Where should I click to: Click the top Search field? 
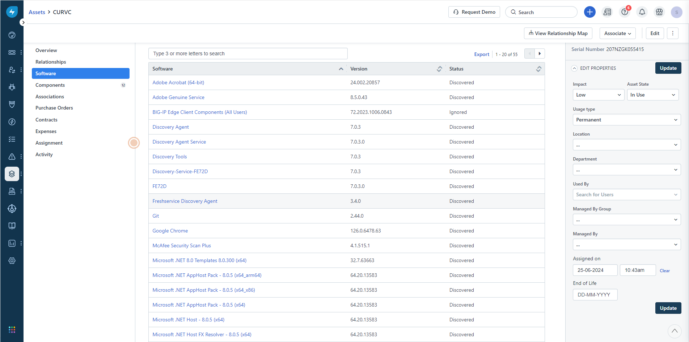pos(541,12)
